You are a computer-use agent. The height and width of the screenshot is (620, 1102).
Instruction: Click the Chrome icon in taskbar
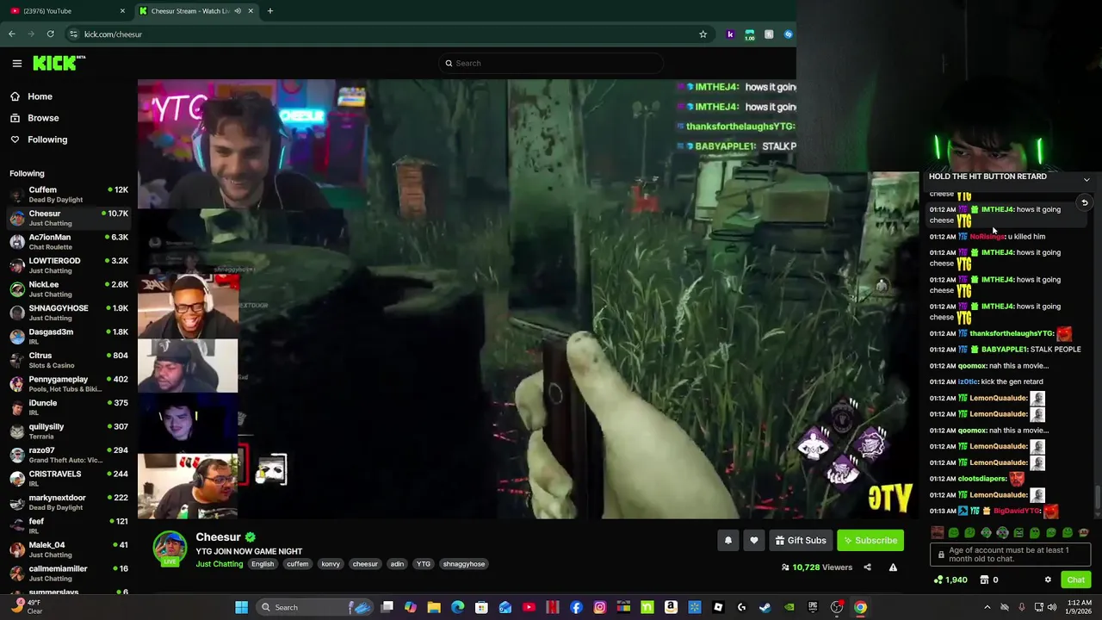coord(860,607)
